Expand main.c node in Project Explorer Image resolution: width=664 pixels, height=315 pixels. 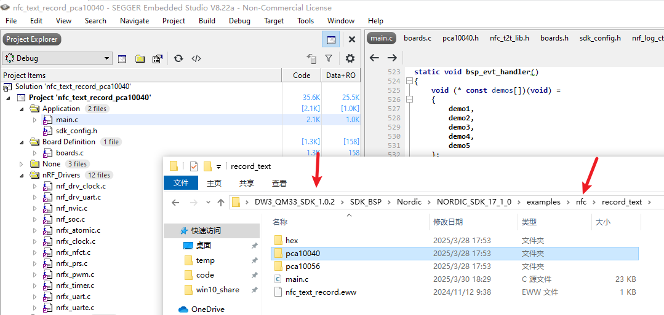coord(35,120)
